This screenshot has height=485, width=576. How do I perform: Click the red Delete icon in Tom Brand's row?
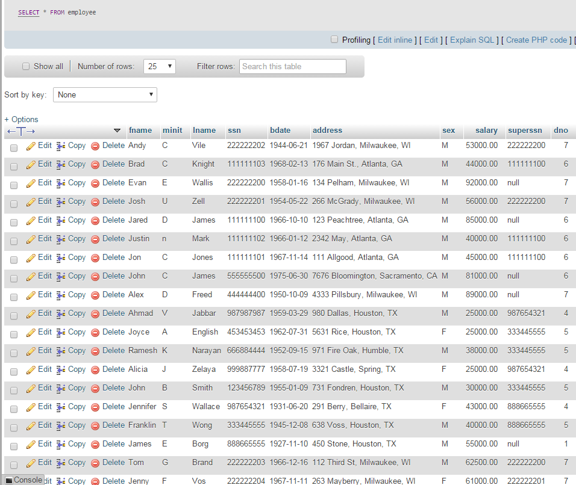[95, 463]
